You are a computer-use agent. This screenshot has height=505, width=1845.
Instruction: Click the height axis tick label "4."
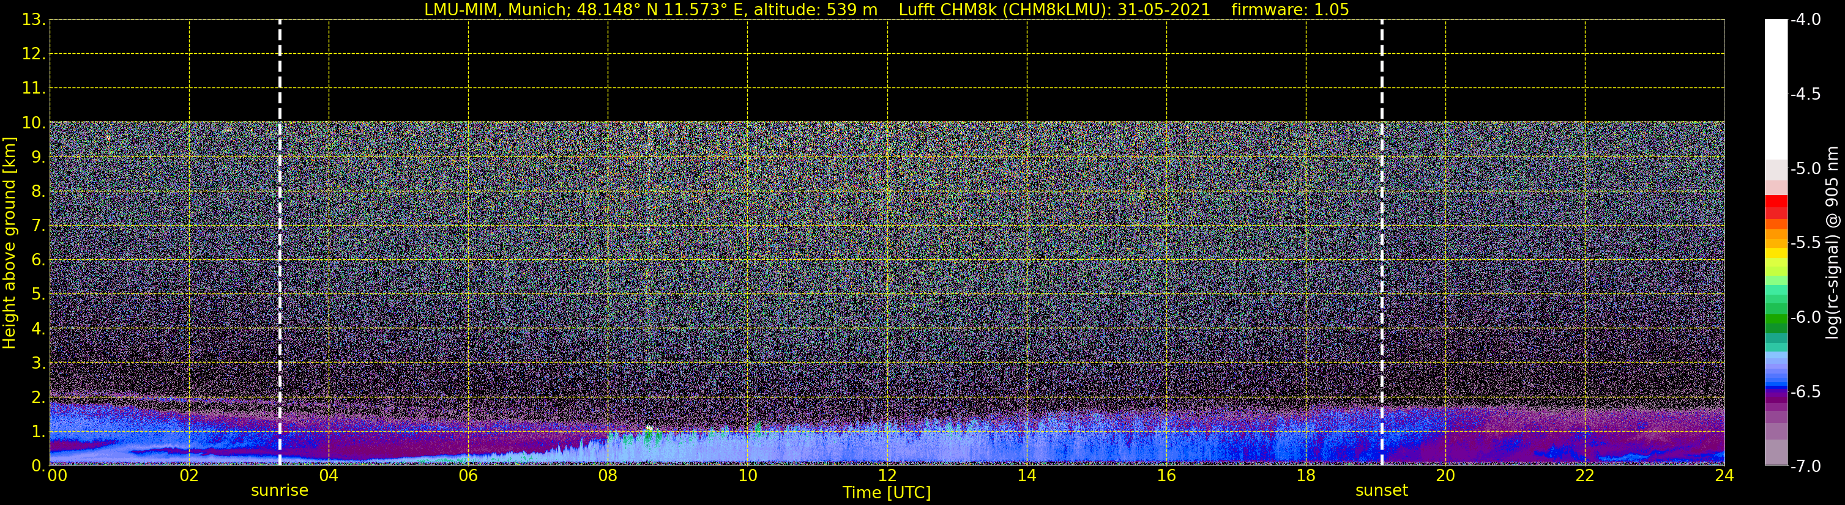coord(38,328)
